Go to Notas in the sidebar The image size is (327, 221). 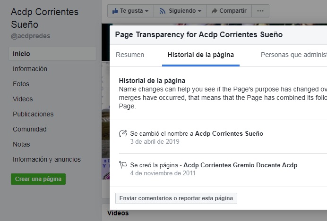click(21, 144)
